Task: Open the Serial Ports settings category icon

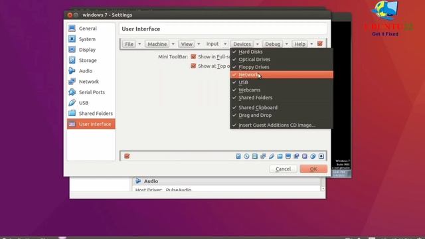Action: [72, 92]
